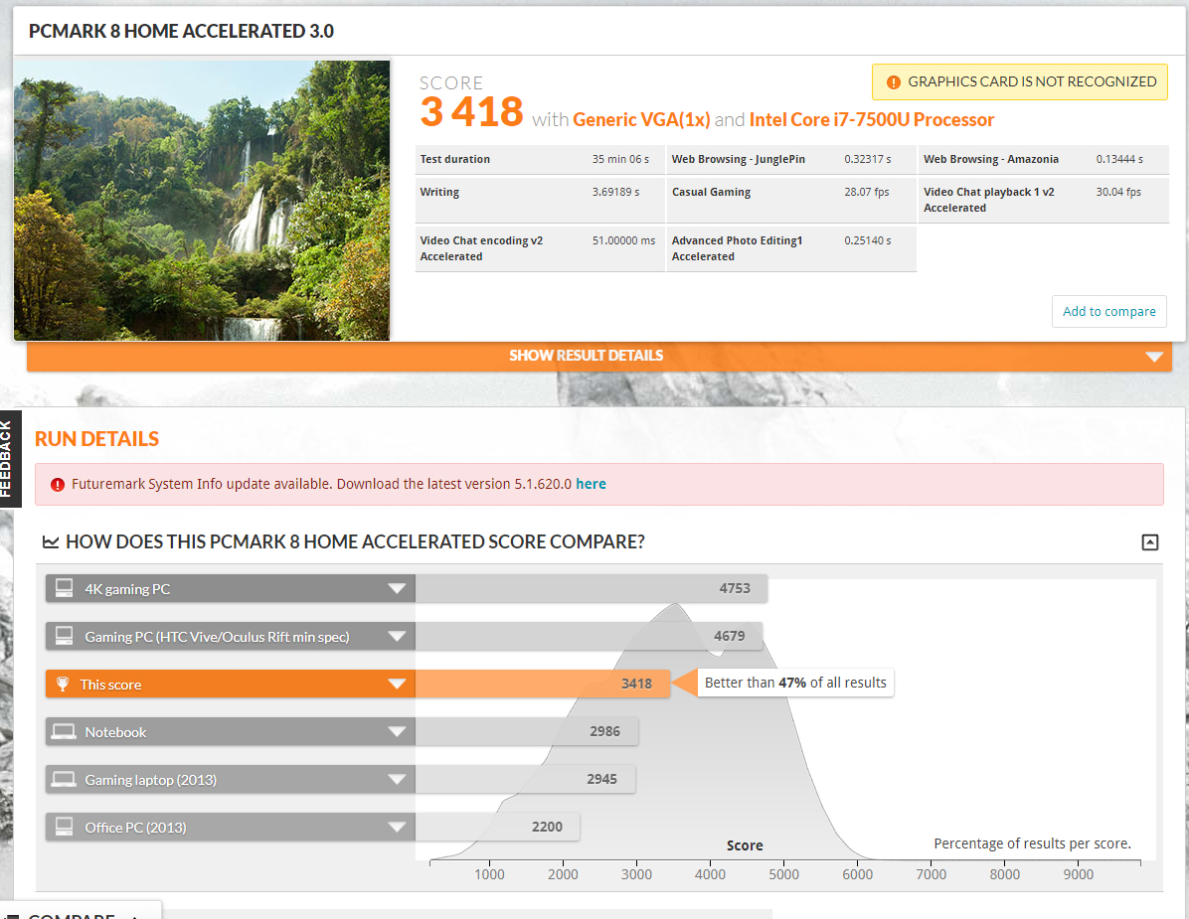Click the Web Browsing - Amazonia label

point(991,159)
